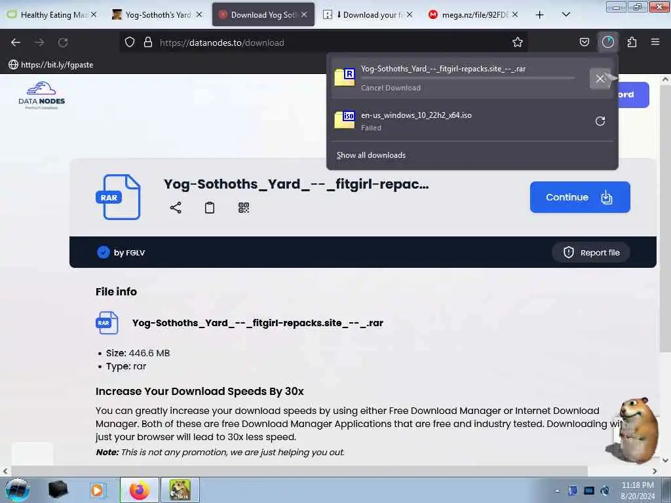The height and width of the screenshot is (503, 671).
Task: Click the site padlock security icon
Action: (x=148, y=43)
